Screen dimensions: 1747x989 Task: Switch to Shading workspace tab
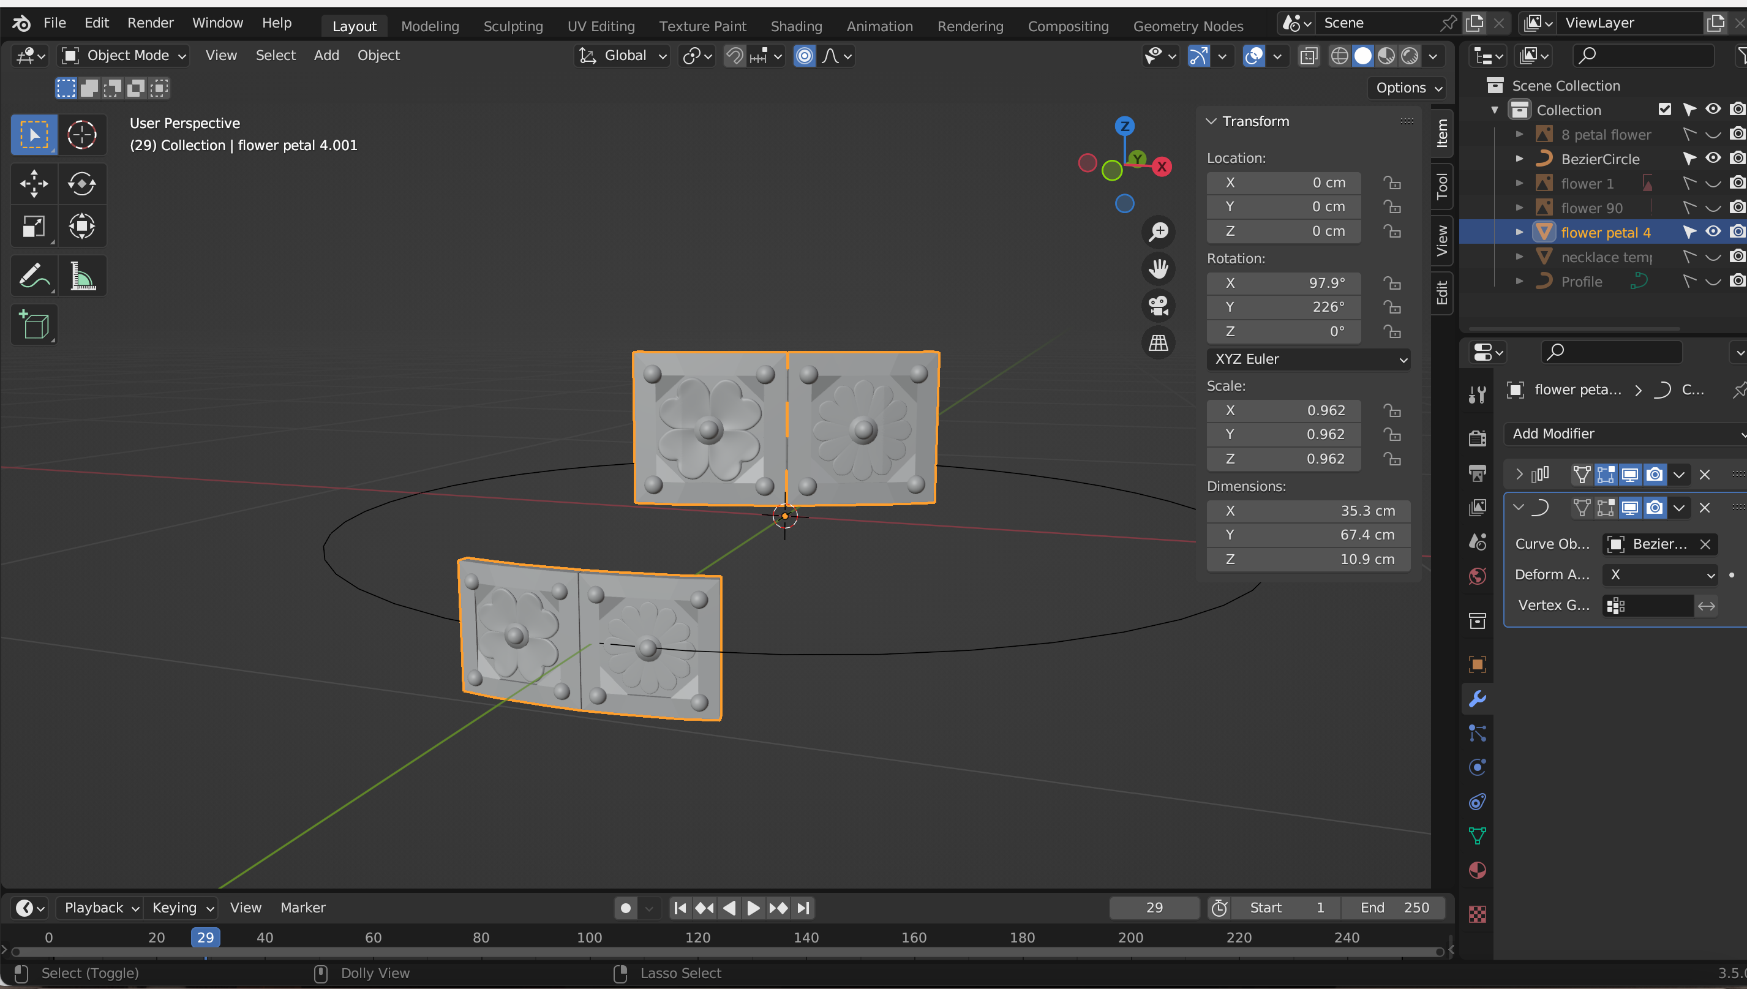(796, 26)
